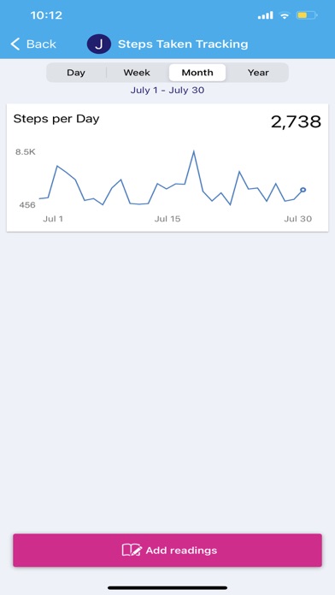The width and height of the screenshot is (335, 595).
Task: Tap the Steps Taken Tracking header title
Action: coord(183,44)
